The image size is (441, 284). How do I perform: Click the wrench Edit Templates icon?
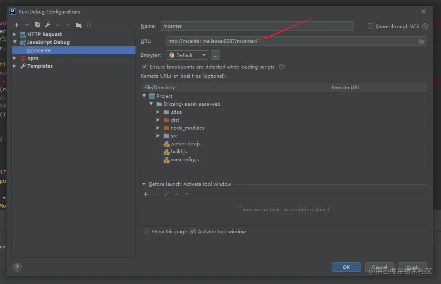[x=48, y=25]
